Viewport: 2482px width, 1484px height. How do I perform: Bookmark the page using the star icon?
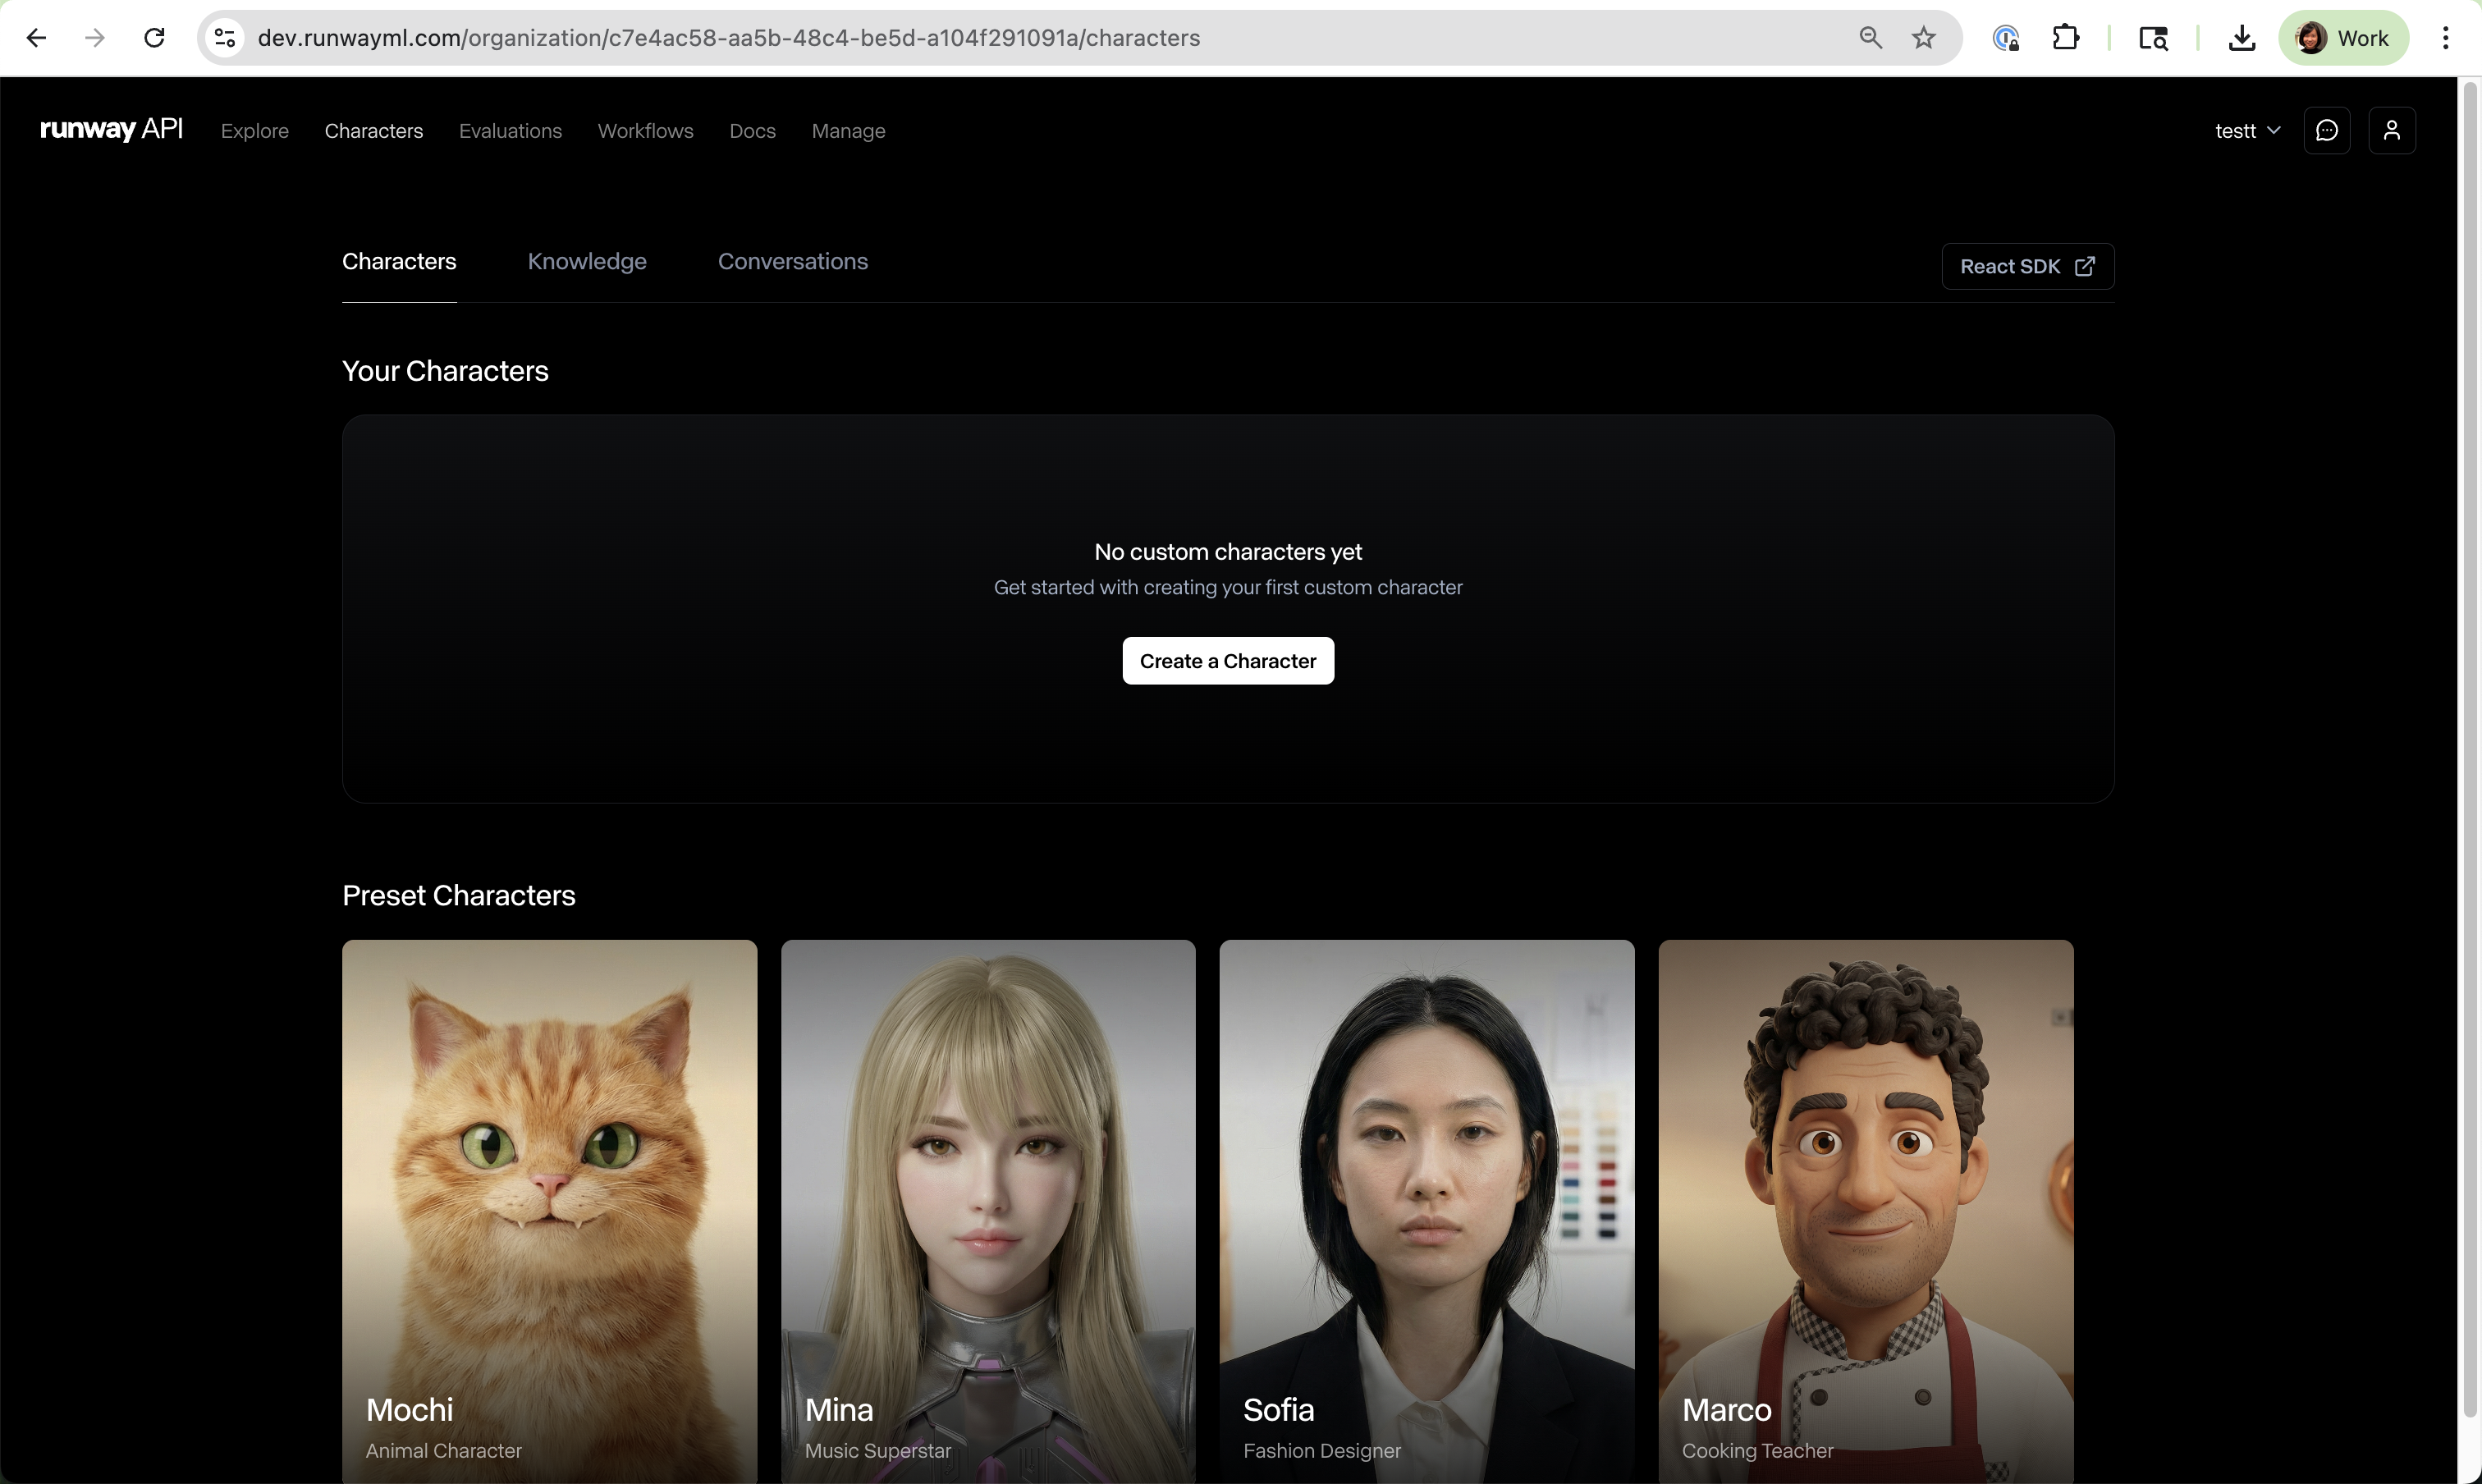(1923, 37)
